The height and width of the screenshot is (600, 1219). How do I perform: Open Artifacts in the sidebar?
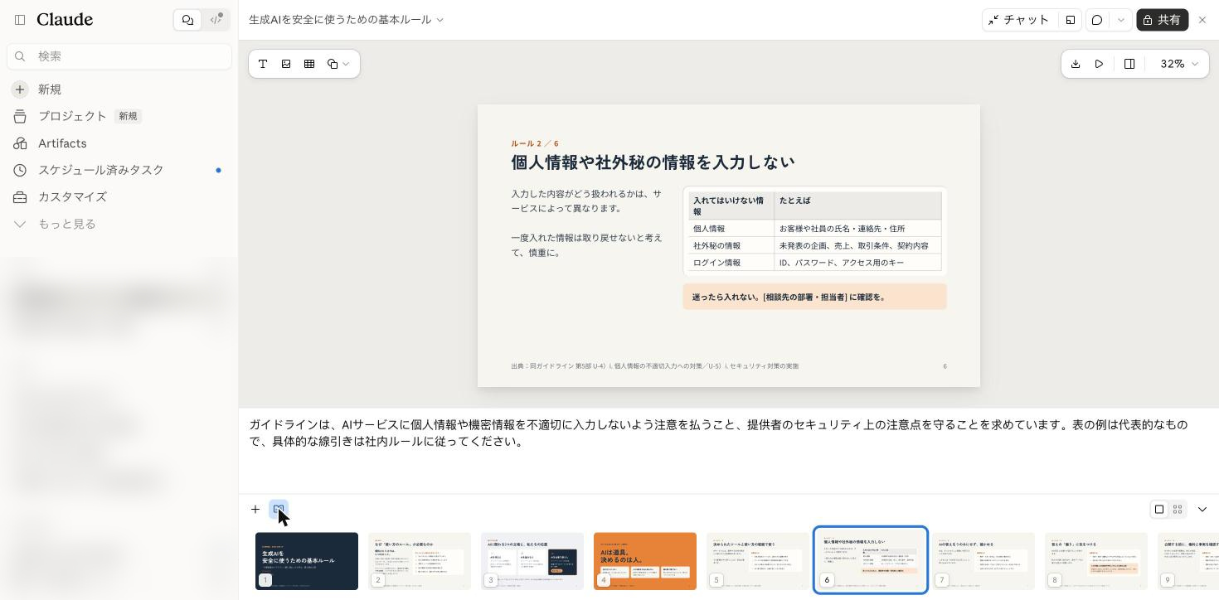[119, 143]
